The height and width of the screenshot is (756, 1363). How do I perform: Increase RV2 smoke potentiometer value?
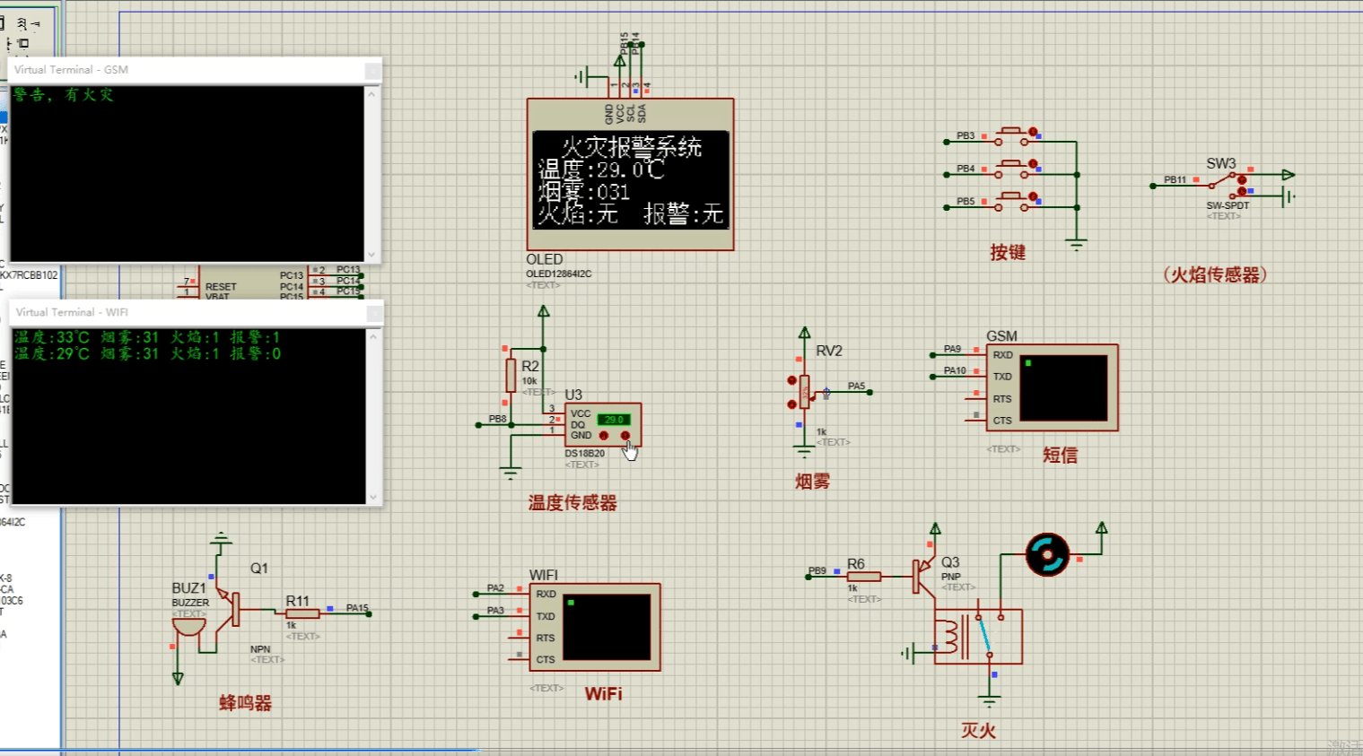791,380
